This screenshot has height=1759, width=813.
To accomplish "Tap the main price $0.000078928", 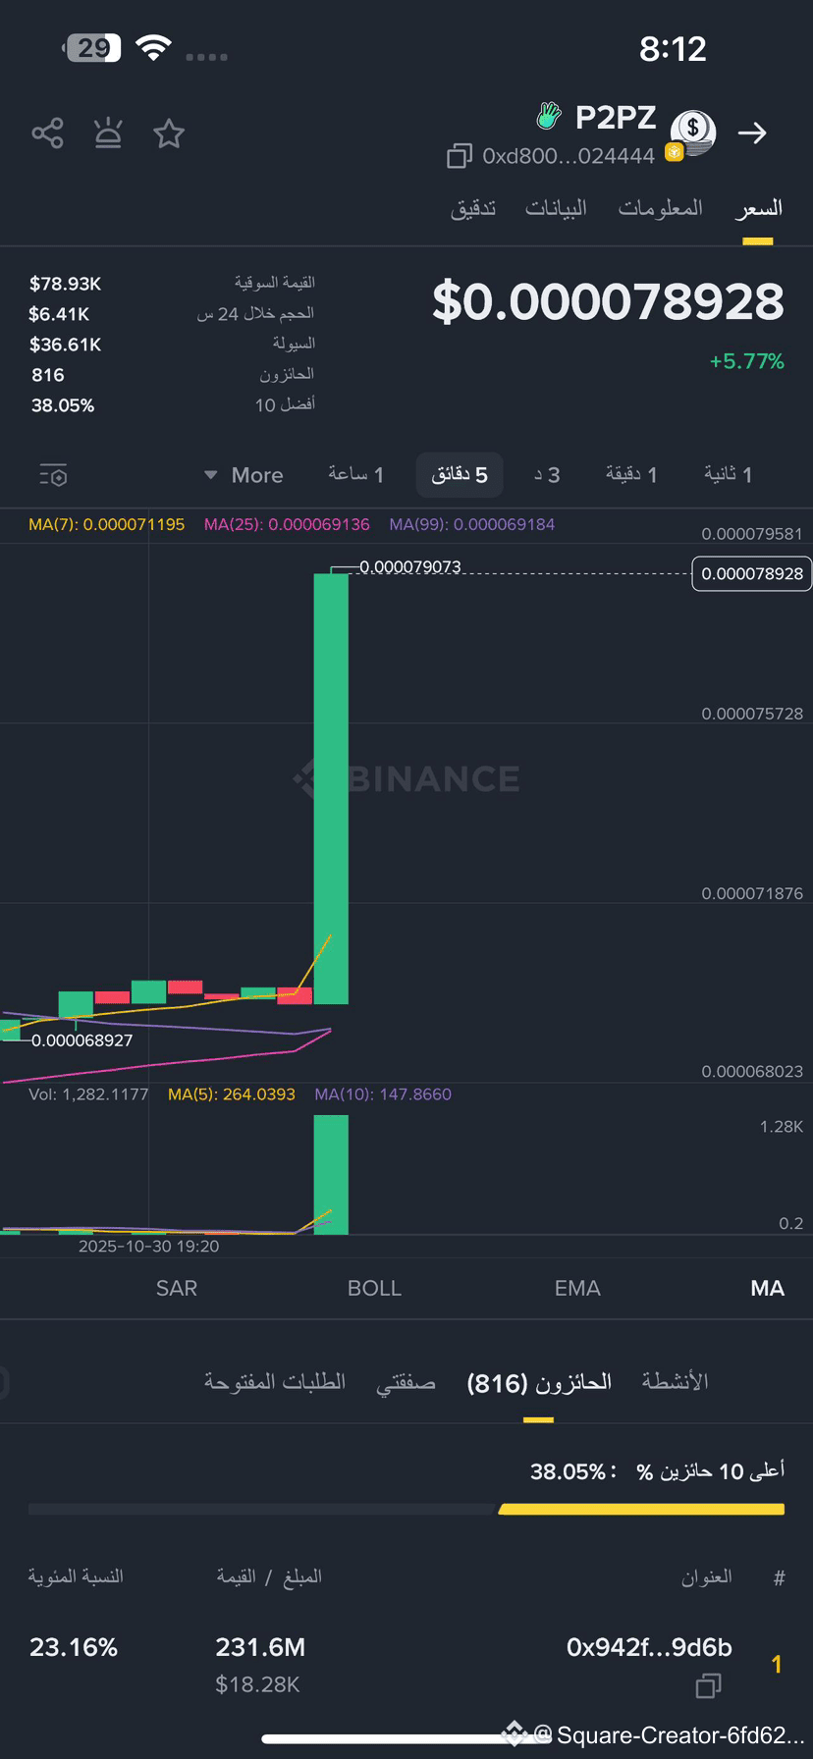I will tap(608, 301).
